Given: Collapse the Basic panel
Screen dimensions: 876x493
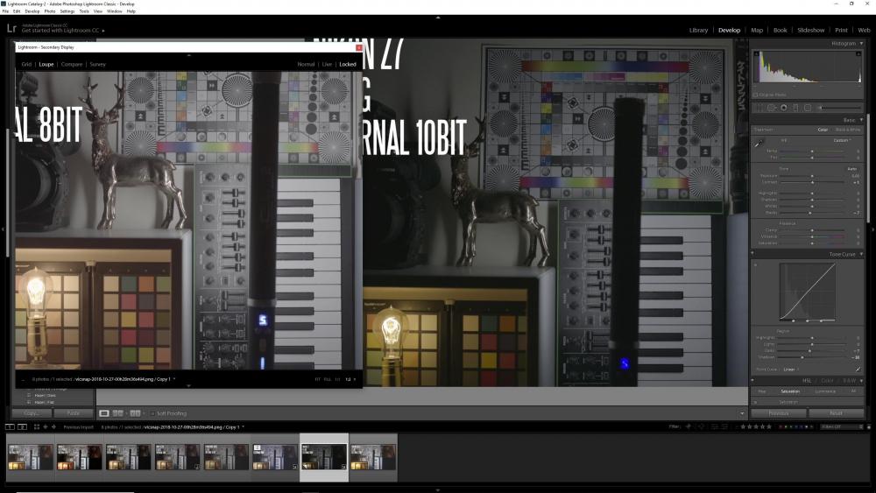Looking at the screenshot, I should pyautogui.click(x=861, y=120).
